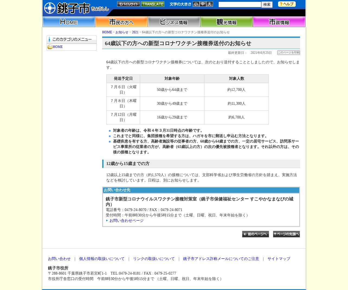Set text size to medium (中)
This screenshot has height=290, width=348.
203,4
